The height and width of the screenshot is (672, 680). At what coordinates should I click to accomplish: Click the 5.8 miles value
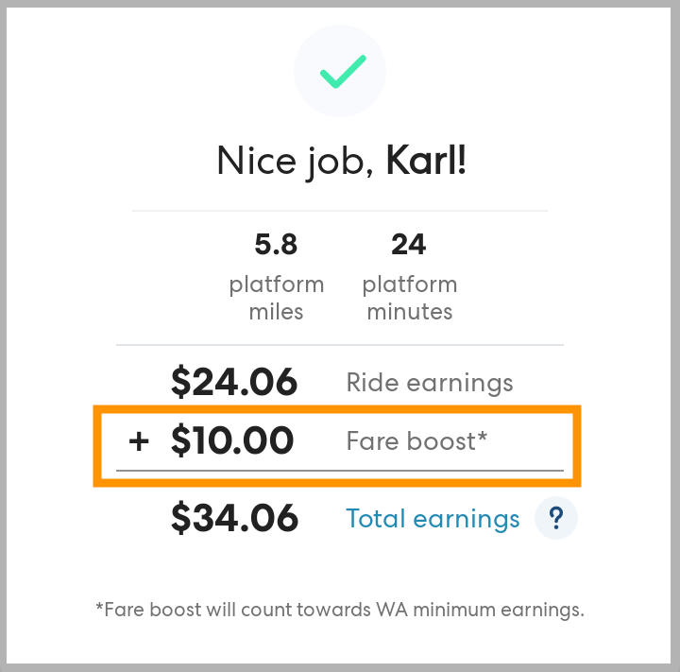pos(276,245)
